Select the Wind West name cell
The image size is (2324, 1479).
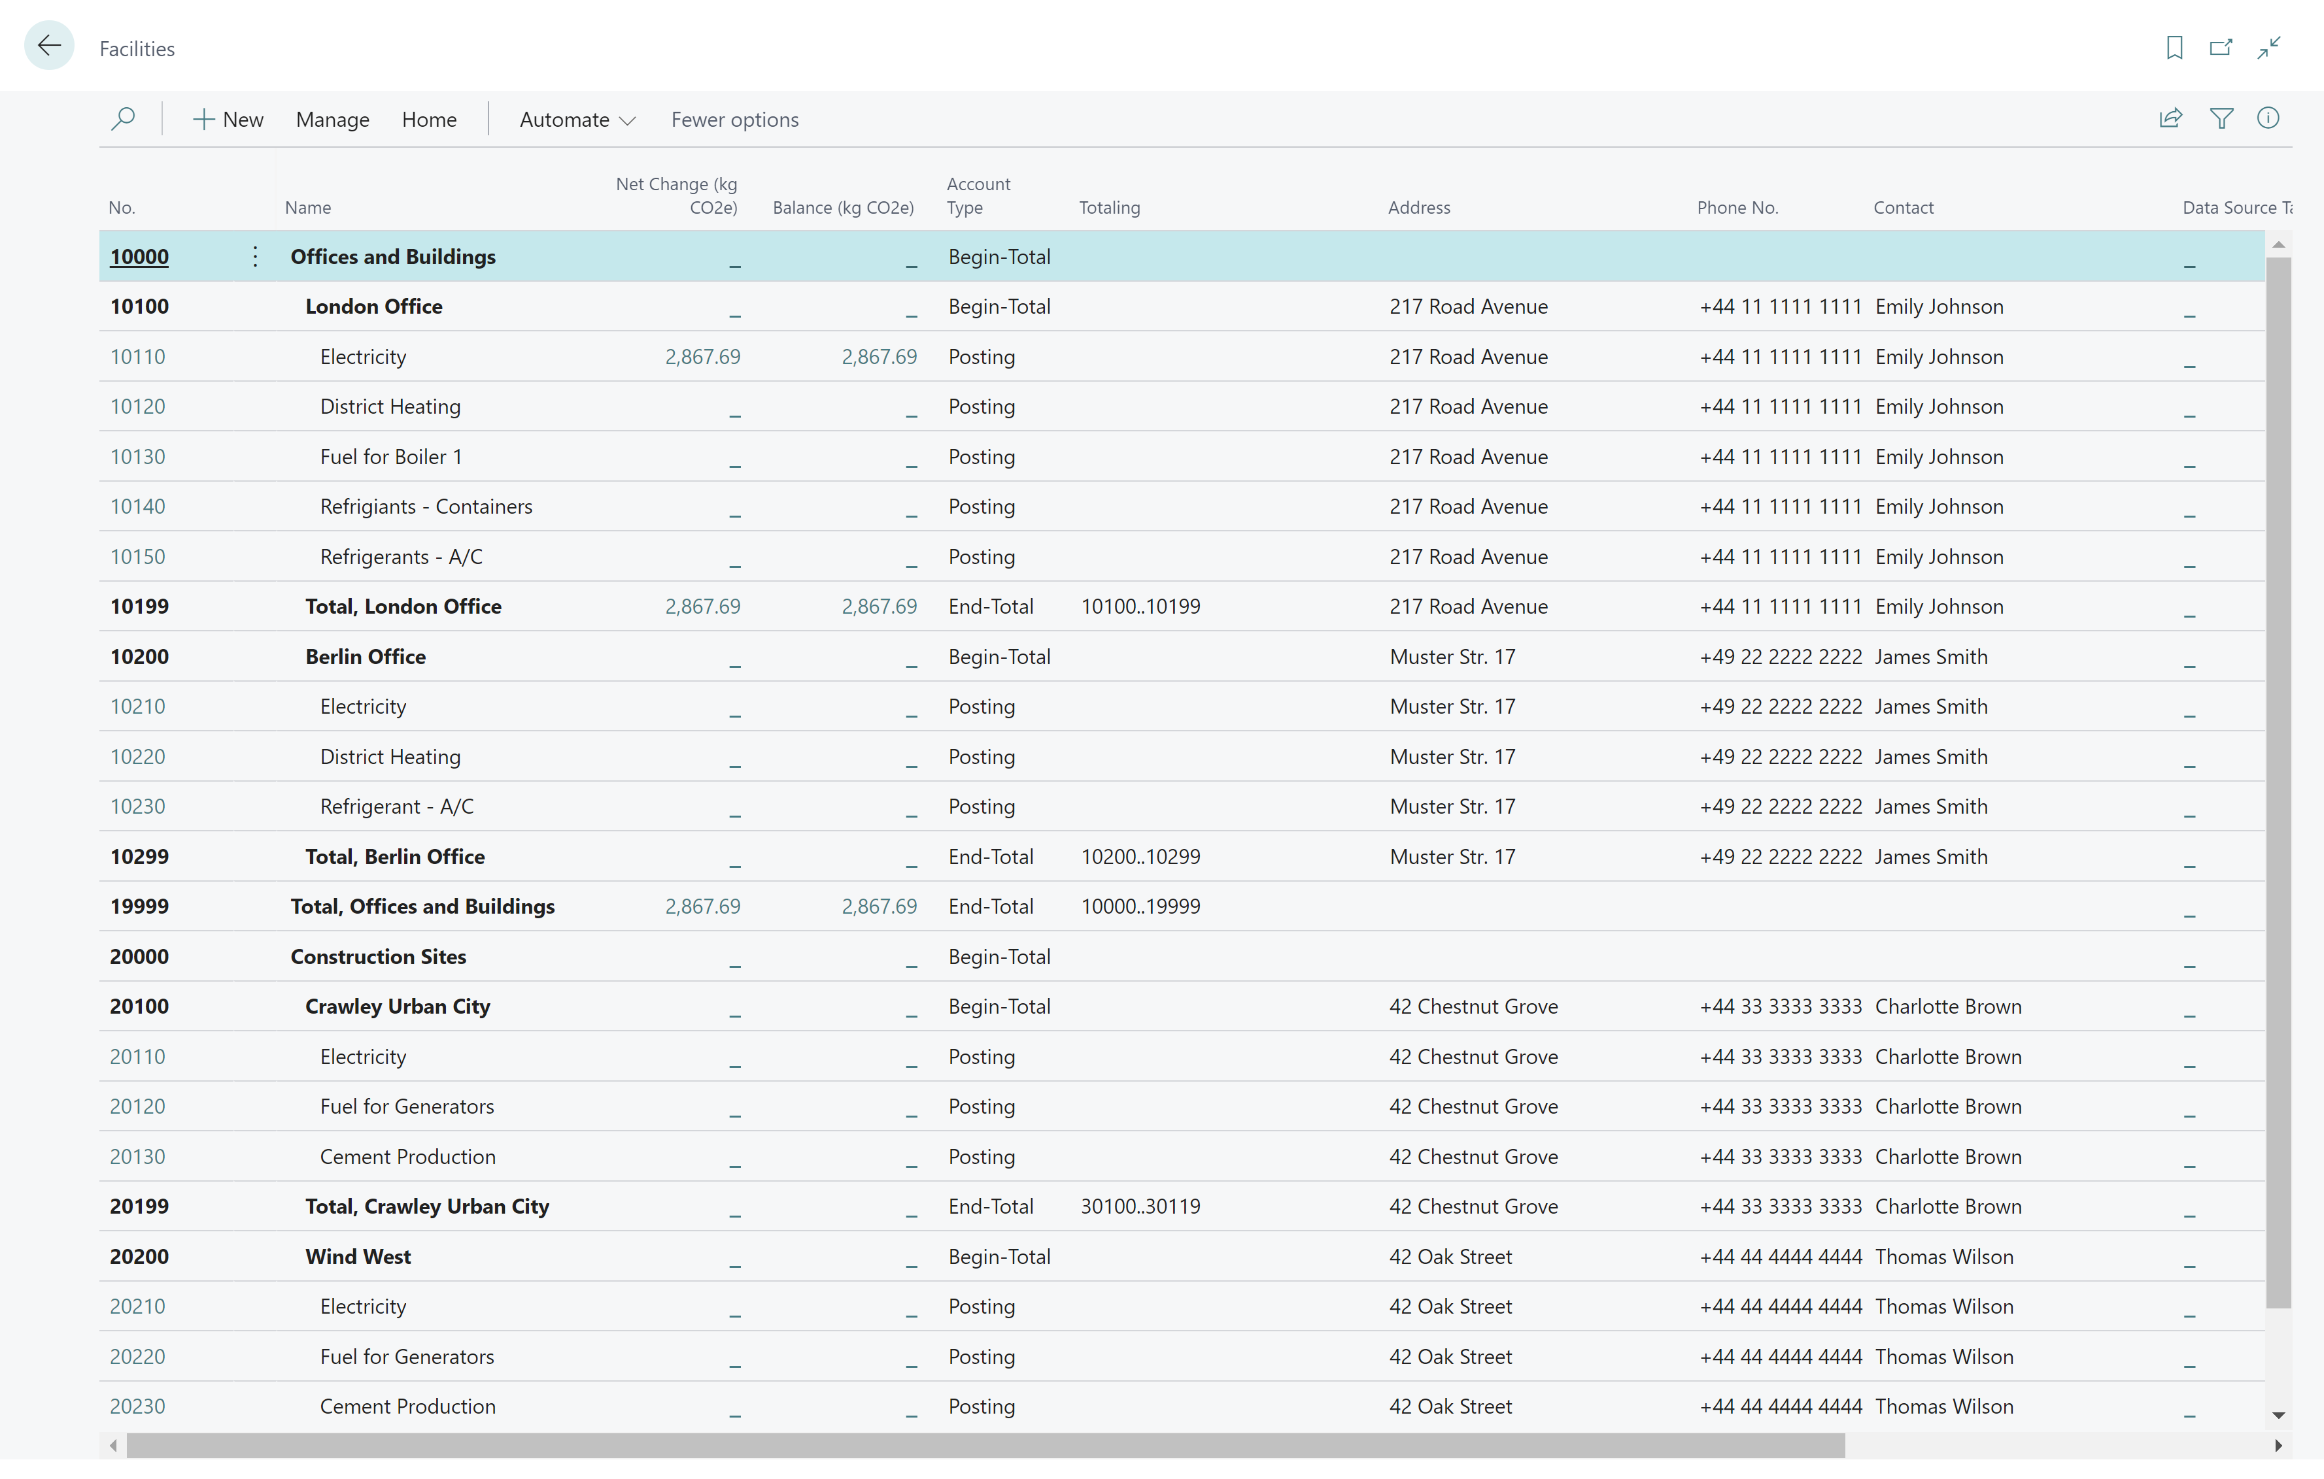[x=357, y=1256]
